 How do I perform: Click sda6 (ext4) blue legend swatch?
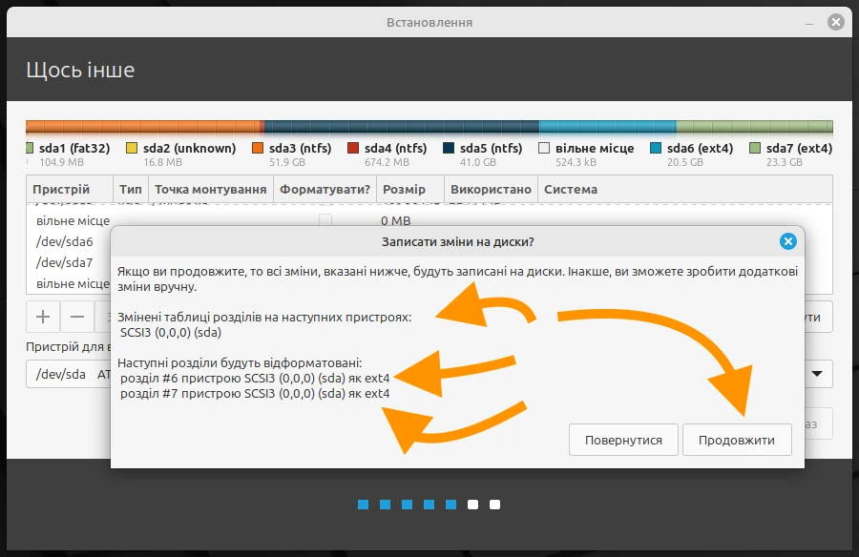(x=656, y=148)
